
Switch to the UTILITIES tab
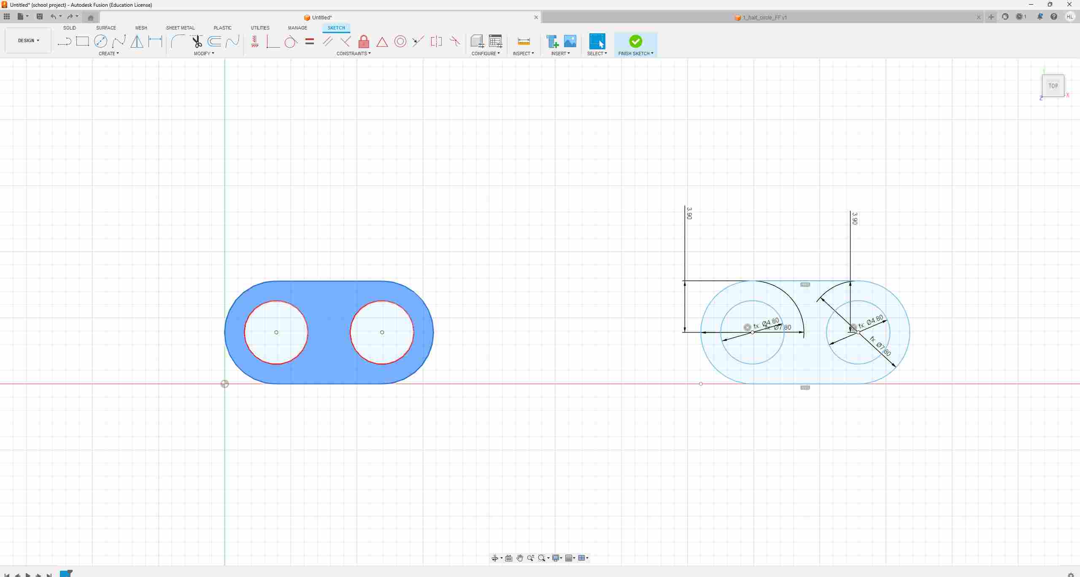[260, 28]
